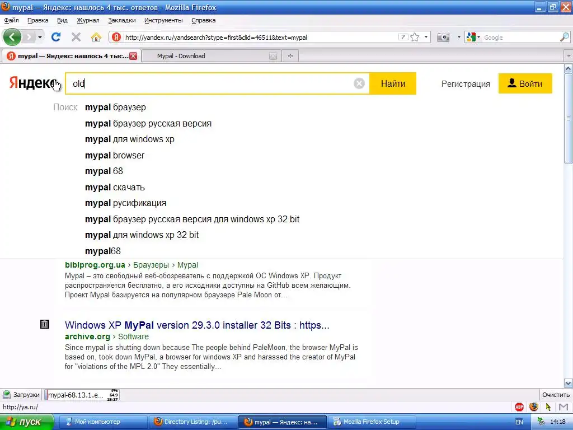Select the mypal — Яндекс tab
Viewport: 573px width, 430px height.
[71, 56]
